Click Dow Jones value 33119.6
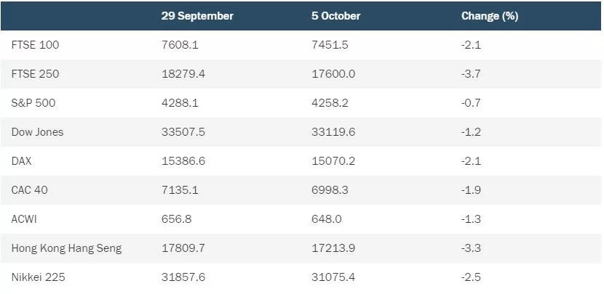Screen dimensions: 604x294 [x=333, y=132]
